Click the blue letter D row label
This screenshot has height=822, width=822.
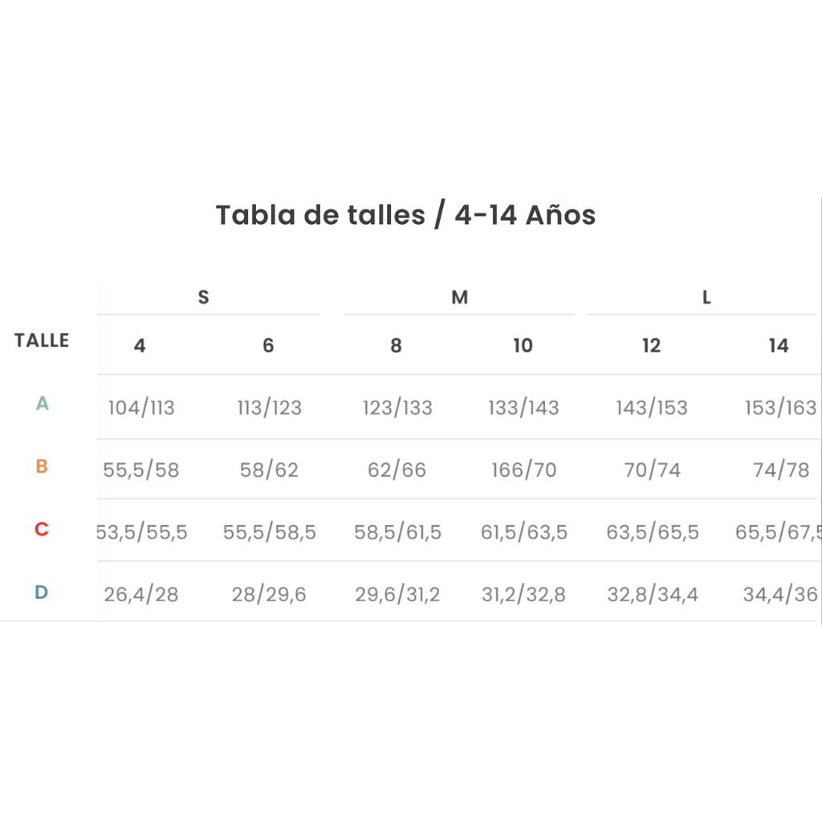coord(42,592)
